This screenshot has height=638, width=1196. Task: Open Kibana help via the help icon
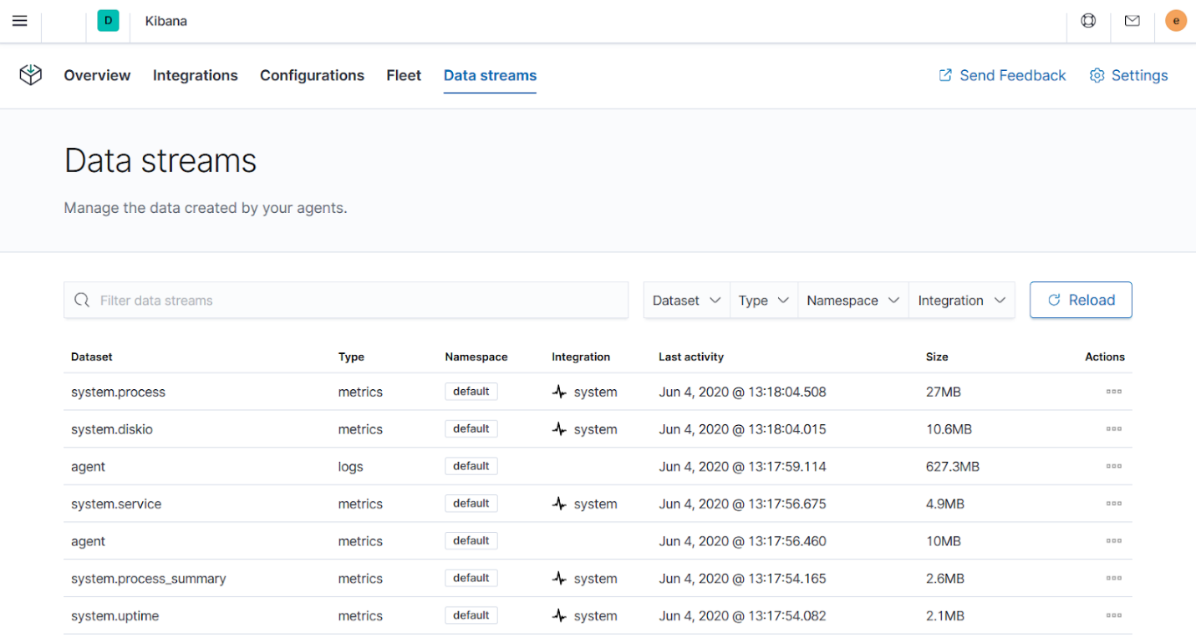(x=1087, y=20)
